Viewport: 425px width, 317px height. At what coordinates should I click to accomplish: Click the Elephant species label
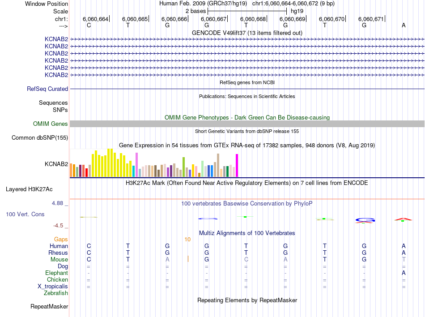coord(56,273)
